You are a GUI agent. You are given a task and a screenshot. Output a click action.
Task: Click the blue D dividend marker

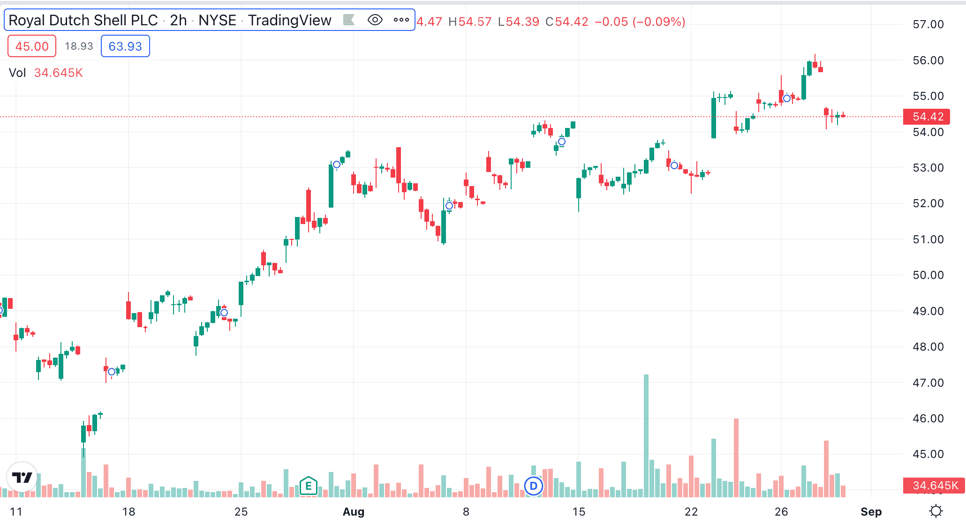pyautogui.click(x=533, y=486)
